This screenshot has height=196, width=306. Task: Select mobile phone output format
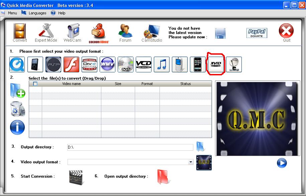click(180, 64)
